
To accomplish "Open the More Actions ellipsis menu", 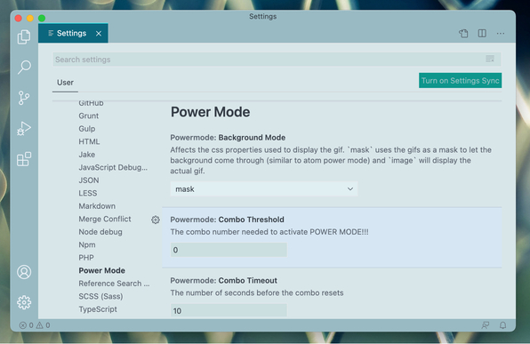I will click(501, 34).
